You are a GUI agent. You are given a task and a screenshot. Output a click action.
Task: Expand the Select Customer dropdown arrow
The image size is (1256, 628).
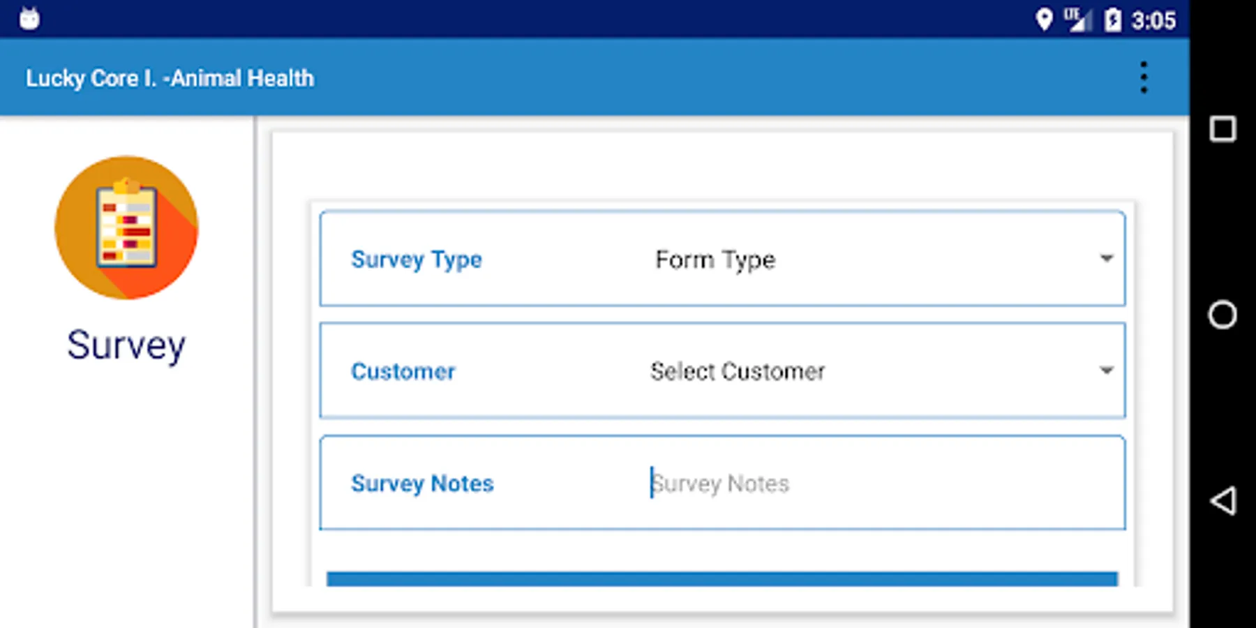click(1106, 371)
